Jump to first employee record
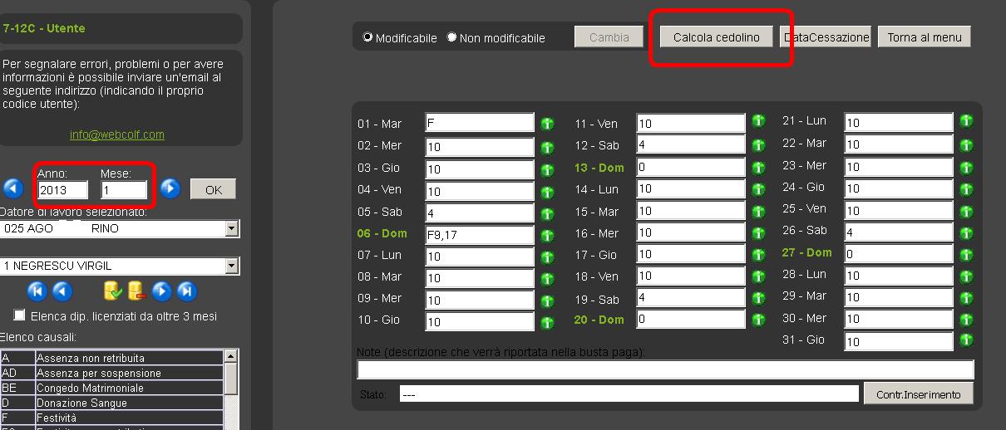The image size is (1006, 430). (x=37, y=291)
